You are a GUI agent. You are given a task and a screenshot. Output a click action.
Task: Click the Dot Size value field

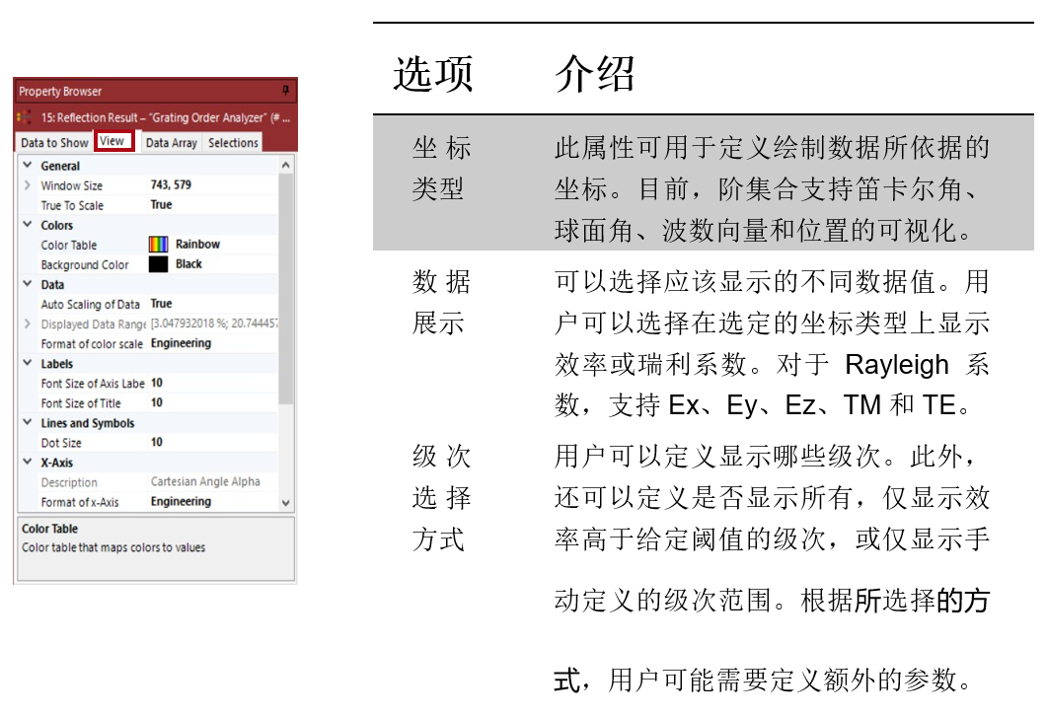click(212, 442)
